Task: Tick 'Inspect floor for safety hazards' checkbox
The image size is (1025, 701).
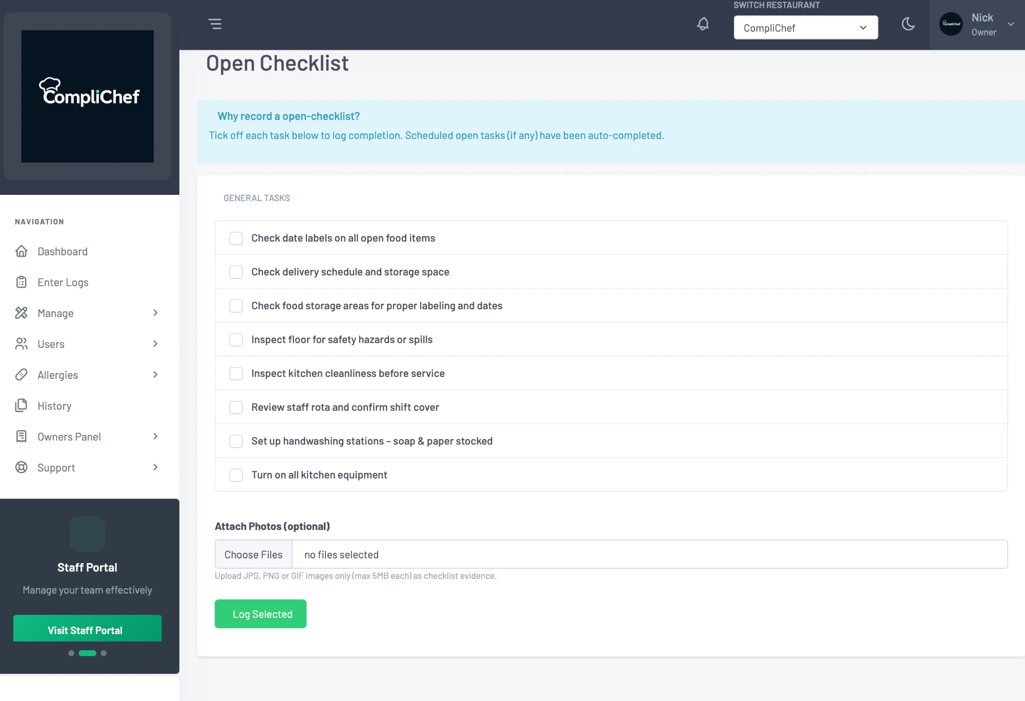Action: pos(236,339)
